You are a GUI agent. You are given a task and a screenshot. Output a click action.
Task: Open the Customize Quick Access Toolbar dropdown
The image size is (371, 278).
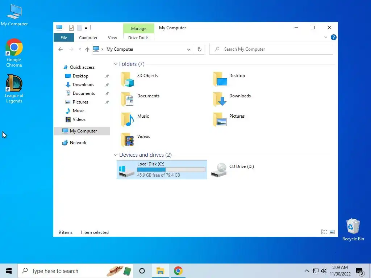[86, 28]
